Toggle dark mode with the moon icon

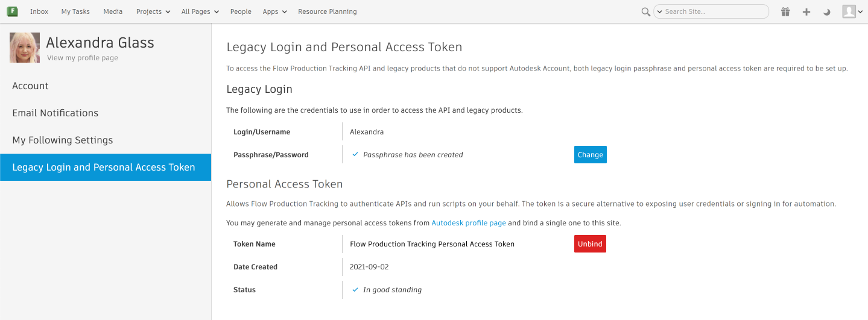827,11
